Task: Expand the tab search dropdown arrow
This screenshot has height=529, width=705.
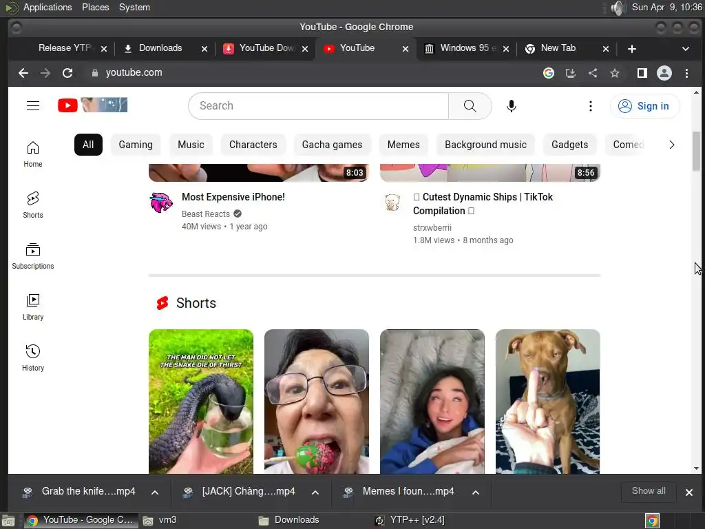Action: point(685,49)
